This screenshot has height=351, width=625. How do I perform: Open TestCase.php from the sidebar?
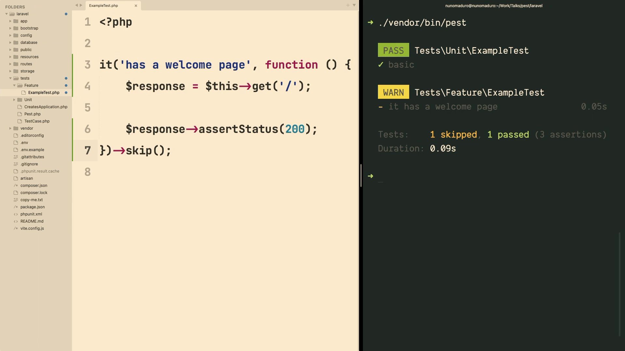click(37, 121)
